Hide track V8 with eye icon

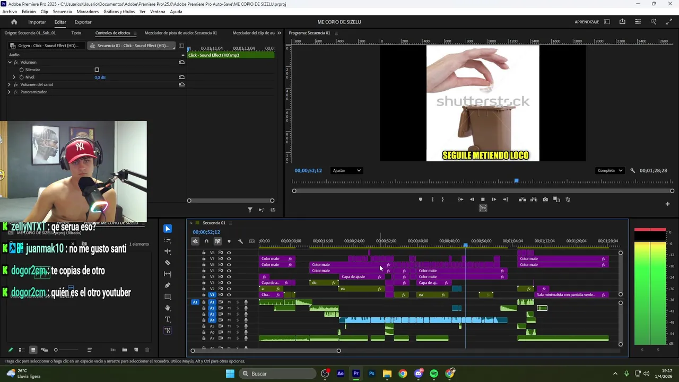pyautogui.click(x=229, y=253)
